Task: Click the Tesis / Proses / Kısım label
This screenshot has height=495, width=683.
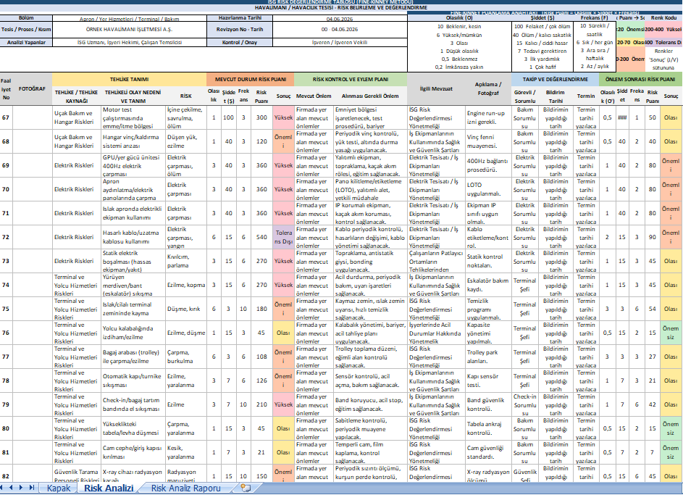Action: coord(26,30)
